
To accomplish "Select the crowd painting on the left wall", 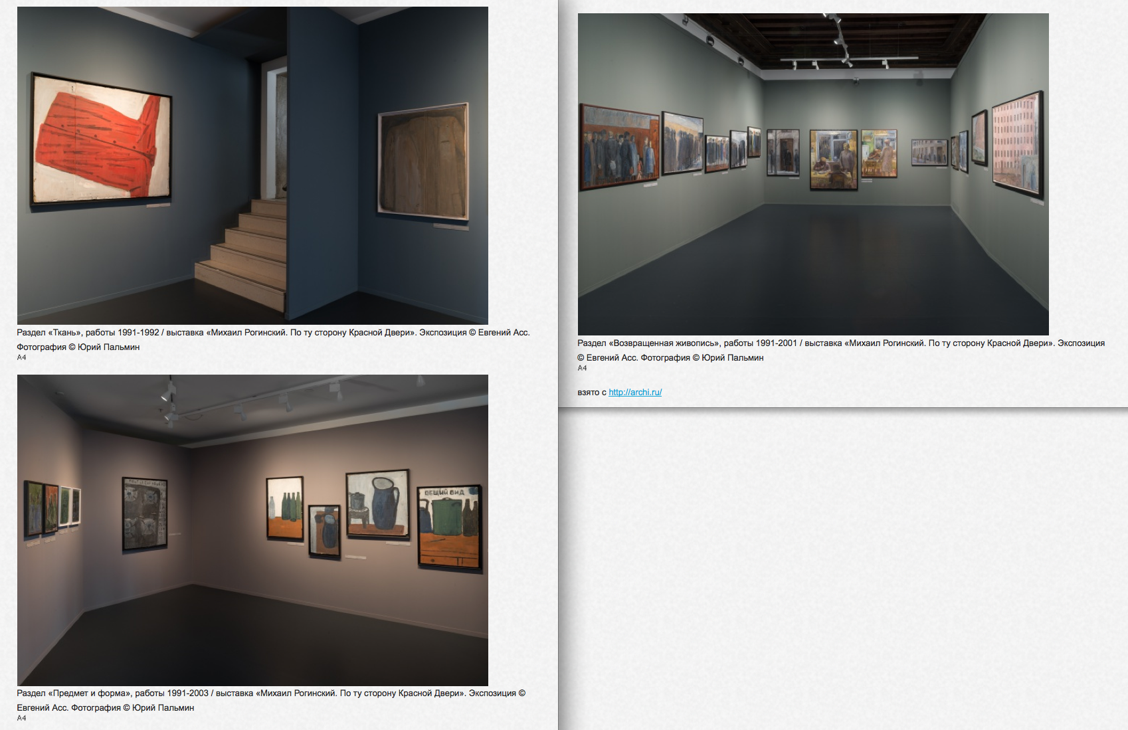I will pos(619,147).
